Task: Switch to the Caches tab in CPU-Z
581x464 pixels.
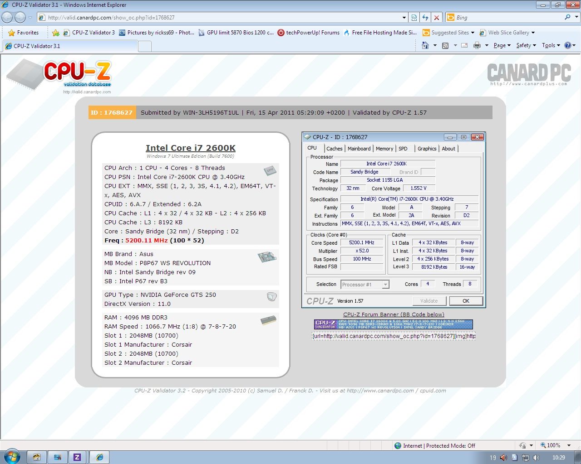Action: tap(335, 149)
